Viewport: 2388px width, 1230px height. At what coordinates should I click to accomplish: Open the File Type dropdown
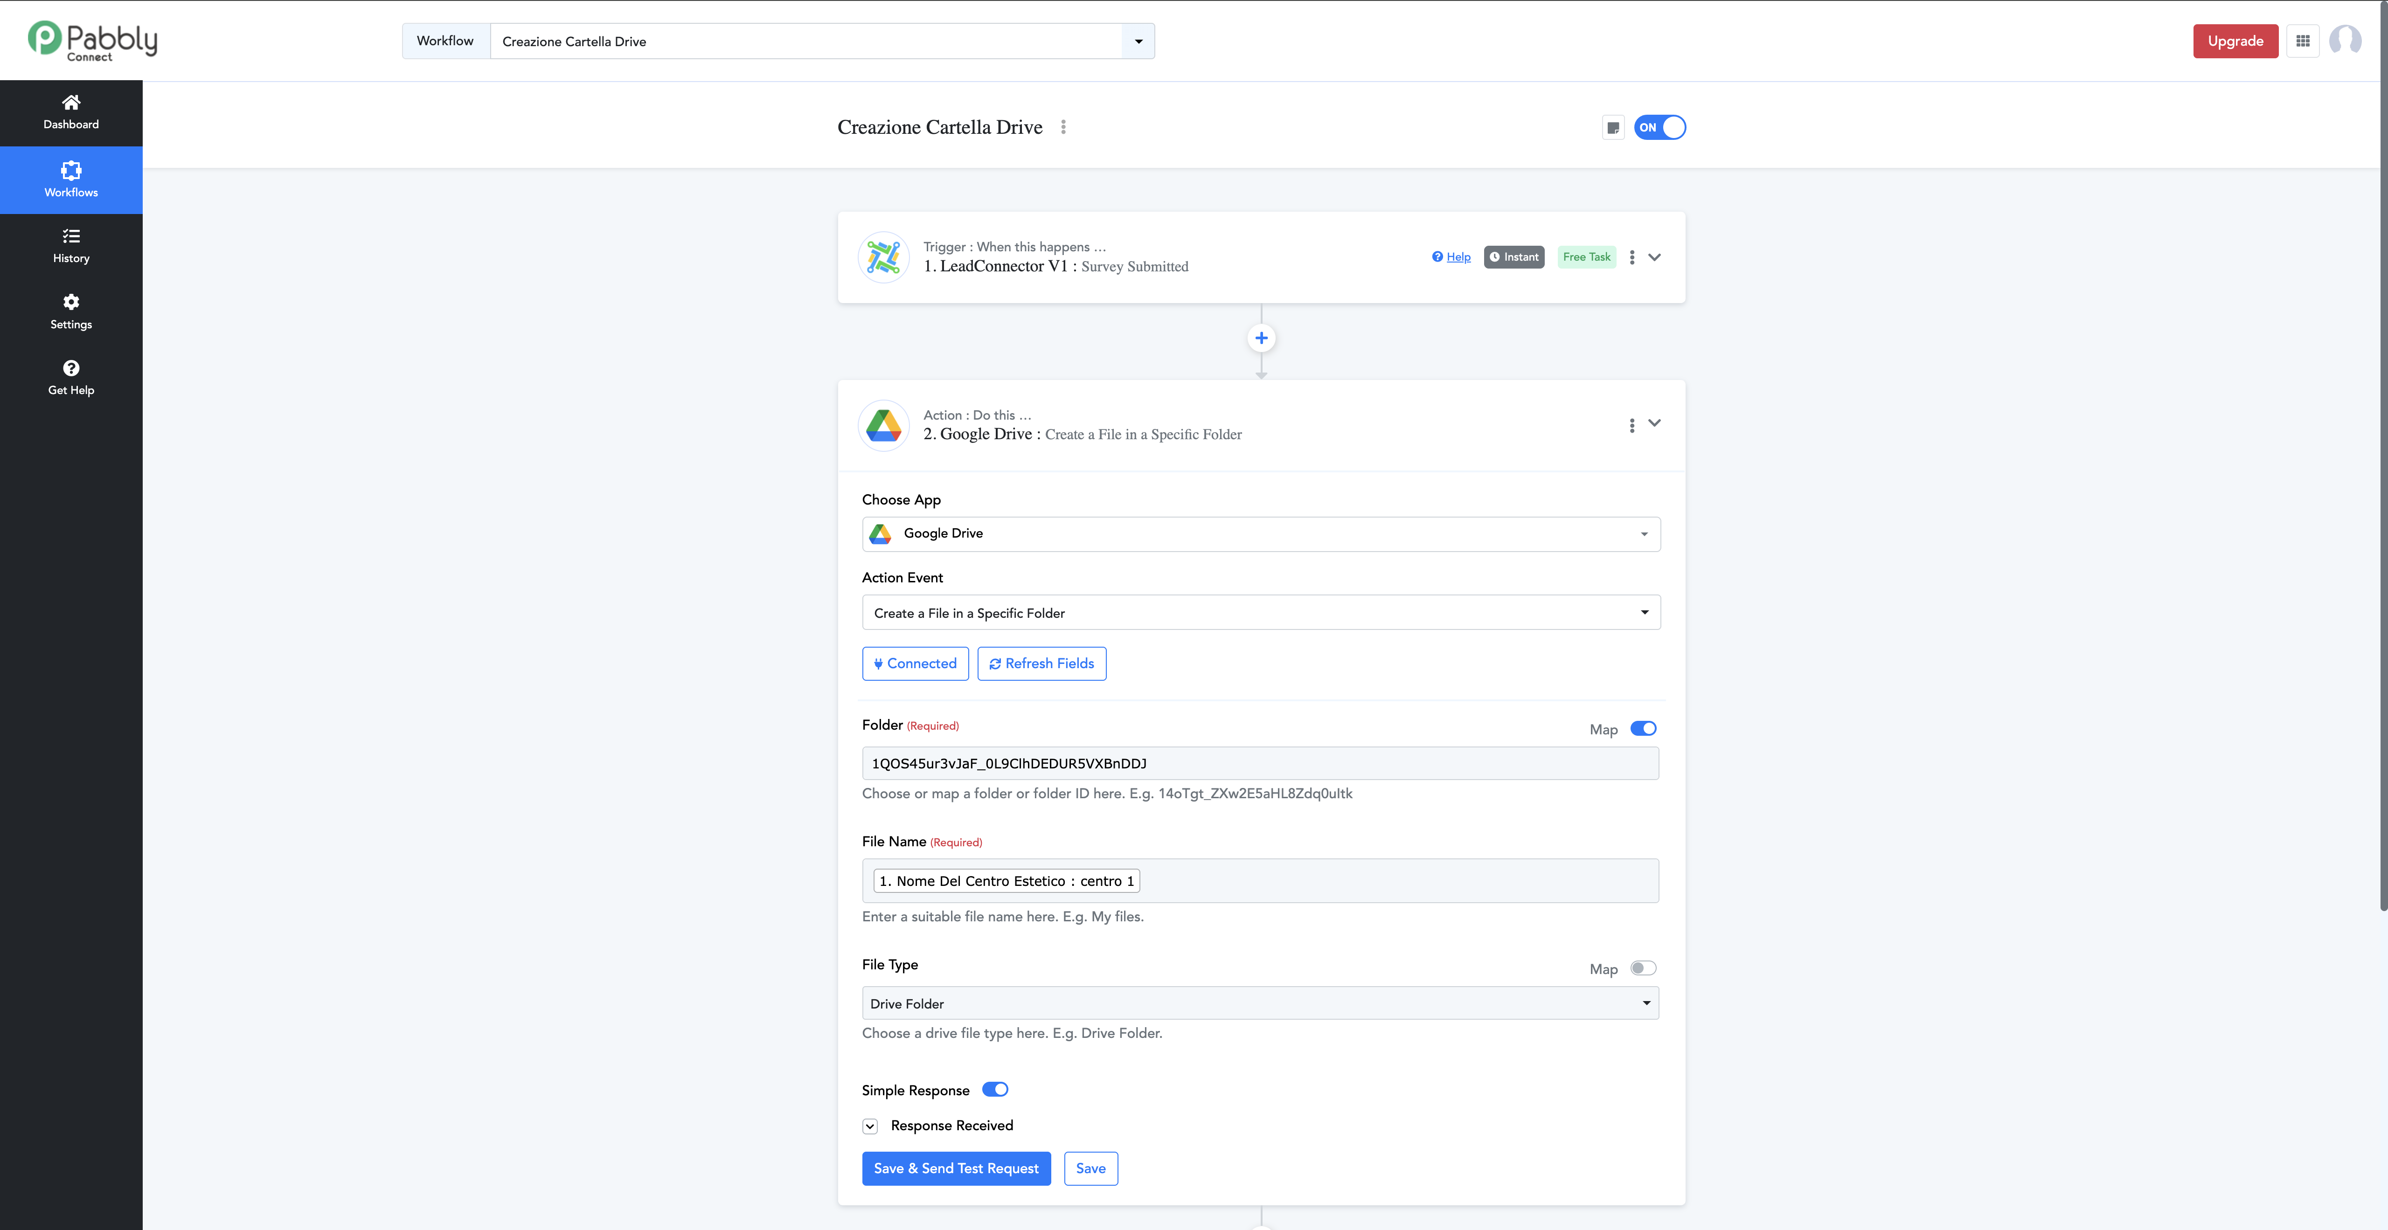click(1261, 1004)
